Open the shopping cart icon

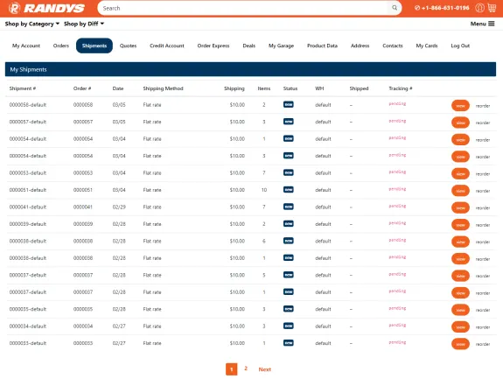(x=492, y=8)
